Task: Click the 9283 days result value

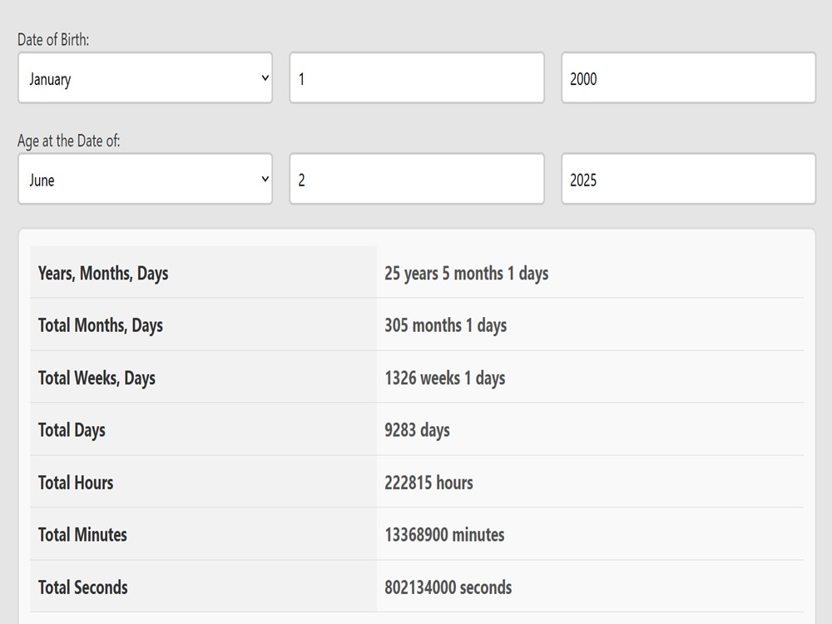Action: coord(417,430)
